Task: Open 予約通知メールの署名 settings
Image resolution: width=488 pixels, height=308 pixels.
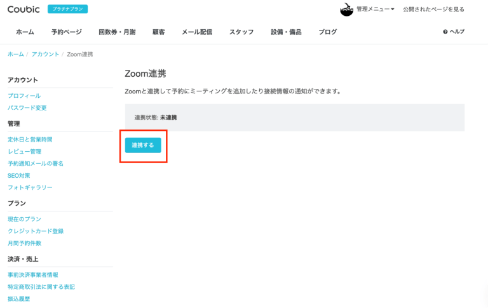Action: pos(36,164)
